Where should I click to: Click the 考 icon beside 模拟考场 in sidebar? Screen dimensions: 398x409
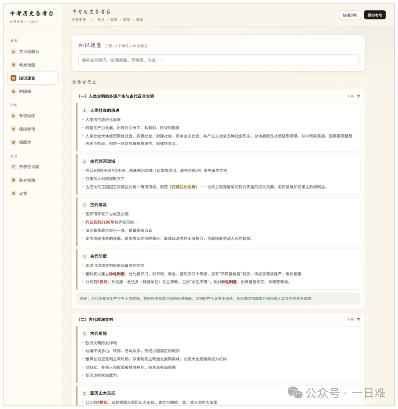coord(13,129)
